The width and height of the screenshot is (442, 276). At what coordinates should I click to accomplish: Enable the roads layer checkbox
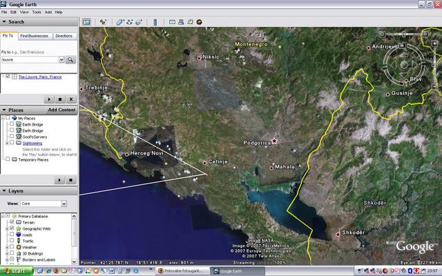click(12, 235)
